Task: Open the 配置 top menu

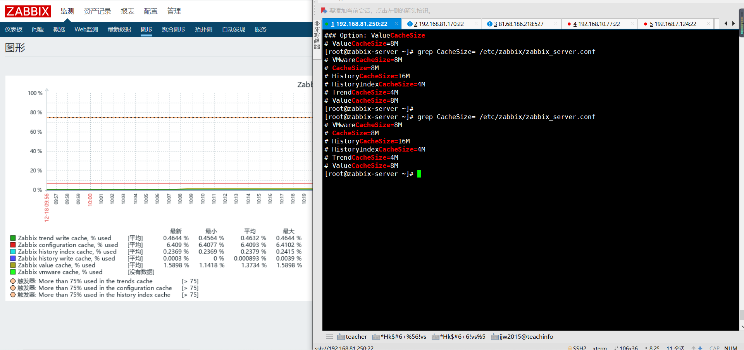Action: [151, 11]
